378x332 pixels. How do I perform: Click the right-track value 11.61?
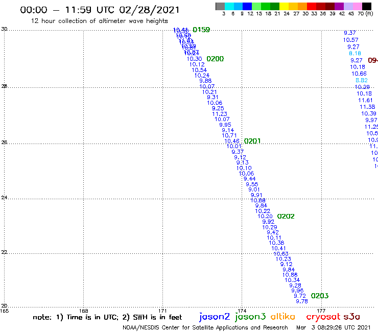point(365,100)
